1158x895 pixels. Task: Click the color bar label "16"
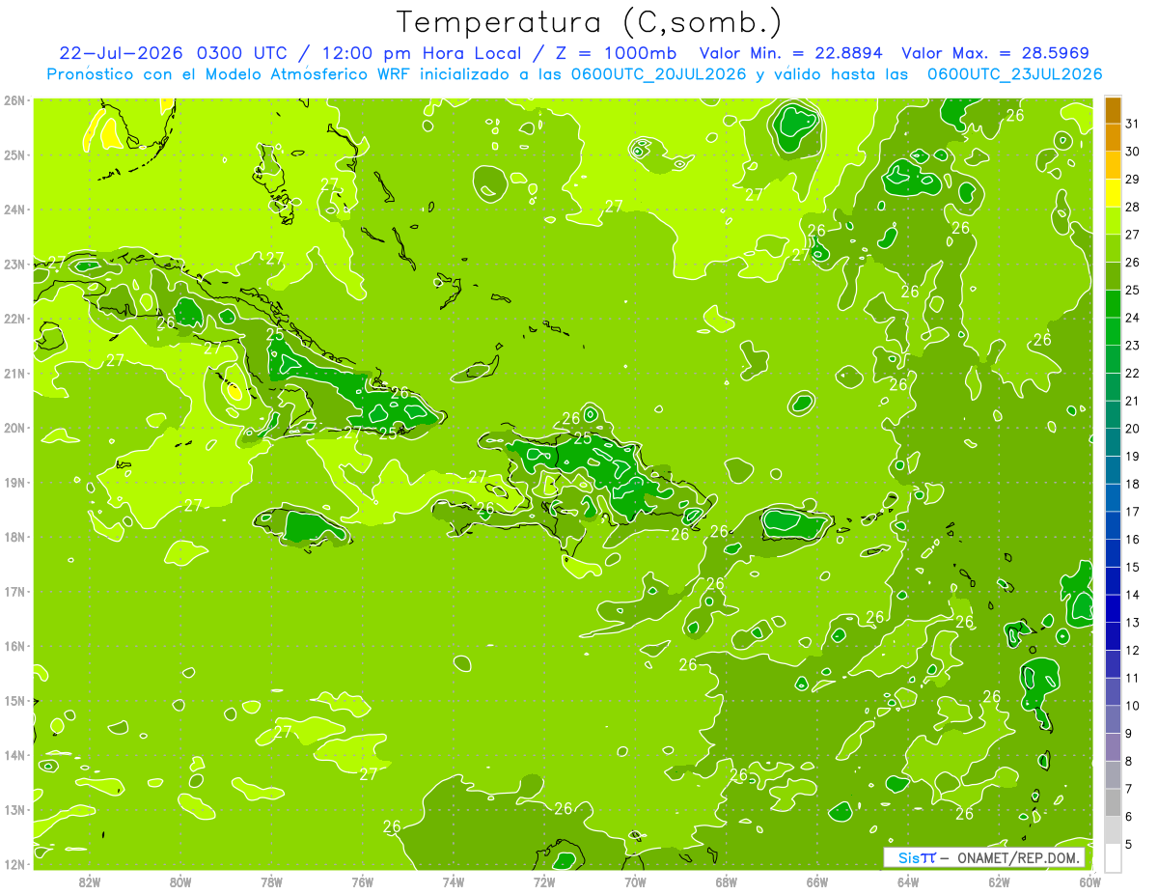point(1133,540)
